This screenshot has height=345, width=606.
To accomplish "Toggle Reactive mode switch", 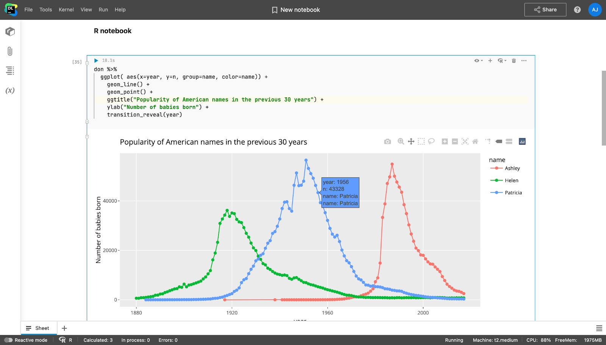I will coord(9,340).
